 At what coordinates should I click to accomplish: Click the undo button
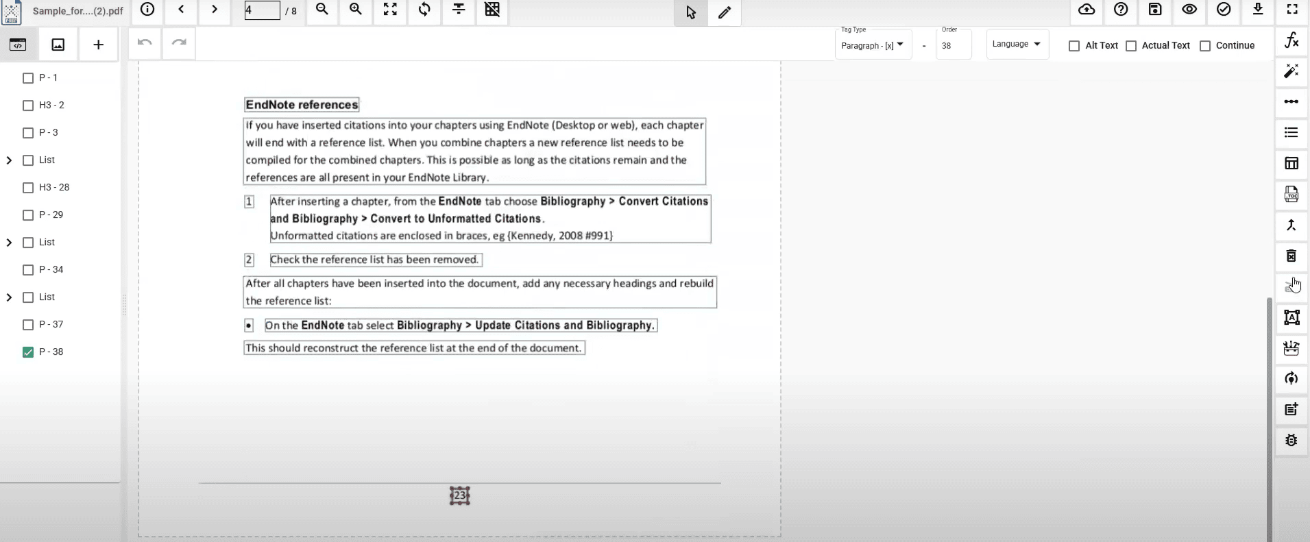(x=145, y=42)
